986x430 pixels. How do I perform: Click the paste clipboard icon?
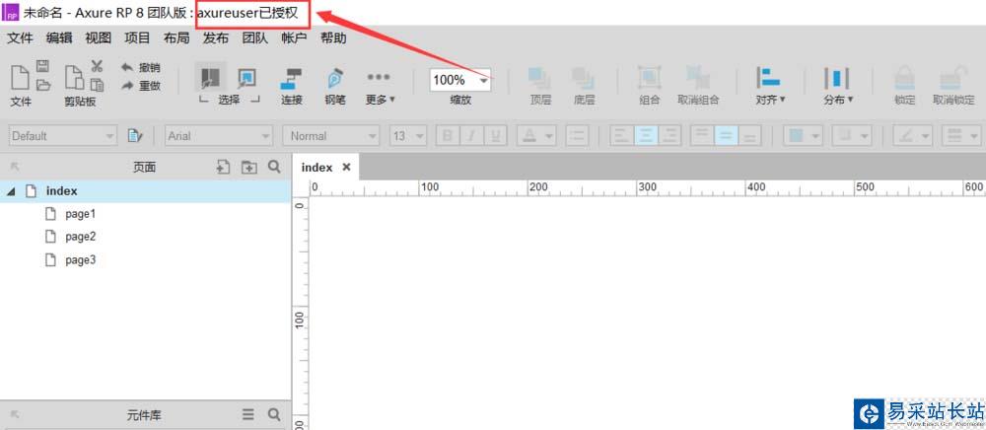point(75,78)
